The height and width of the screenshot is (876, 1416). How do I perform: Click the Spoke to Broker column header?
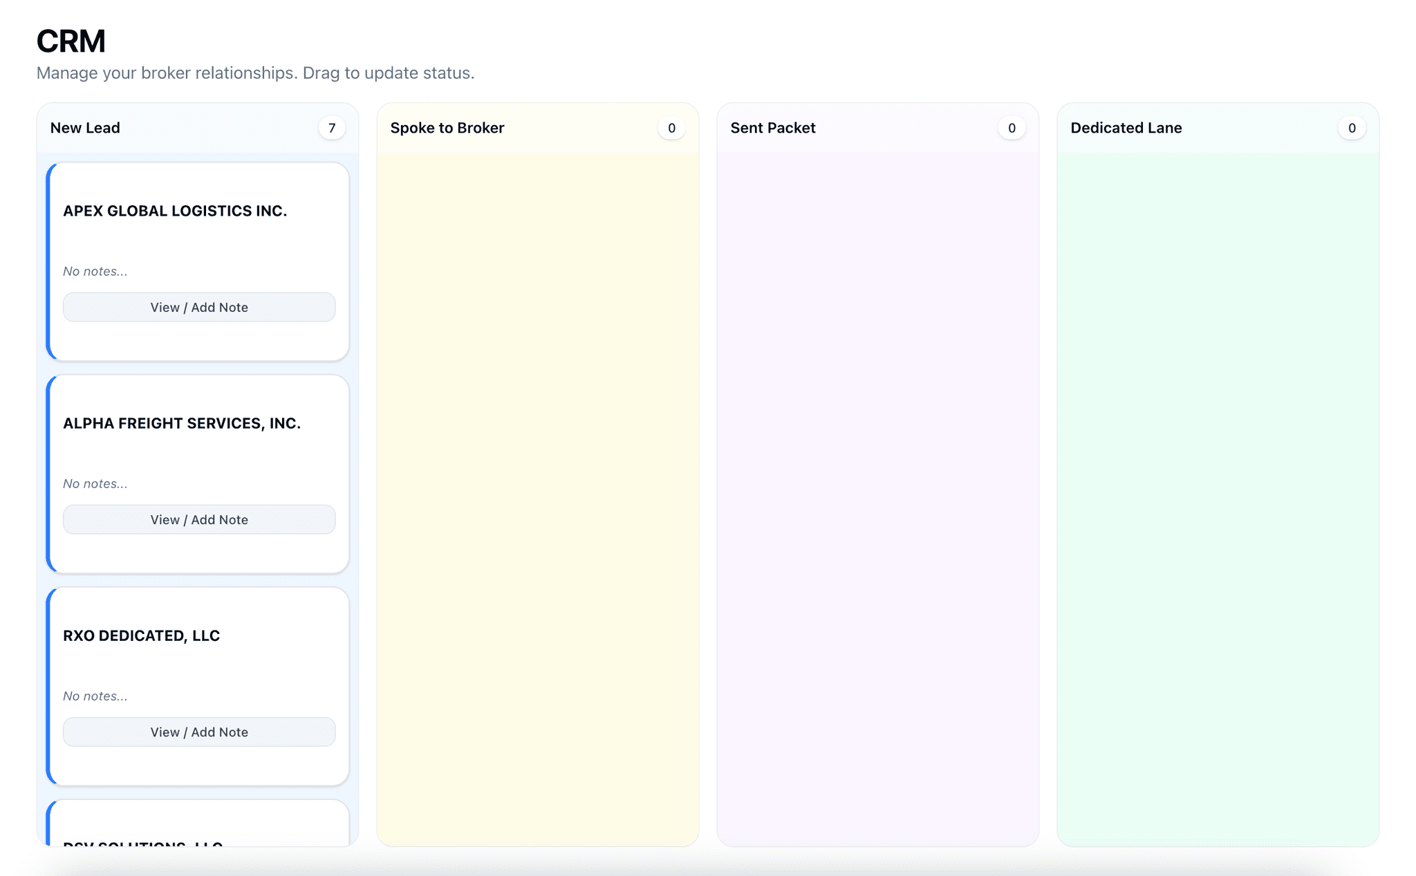(x=447, y=128)
